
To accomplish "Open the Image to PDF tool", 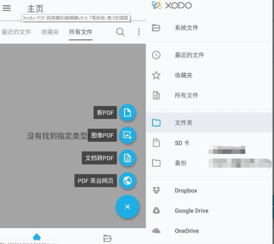I will point(128,135).
